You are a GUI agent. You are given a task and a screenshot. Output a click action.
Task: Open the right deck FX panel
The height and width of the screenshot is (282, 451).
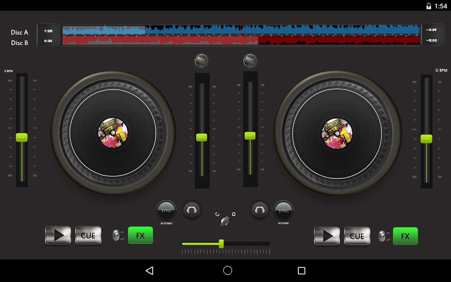click(x=406, y=236)
